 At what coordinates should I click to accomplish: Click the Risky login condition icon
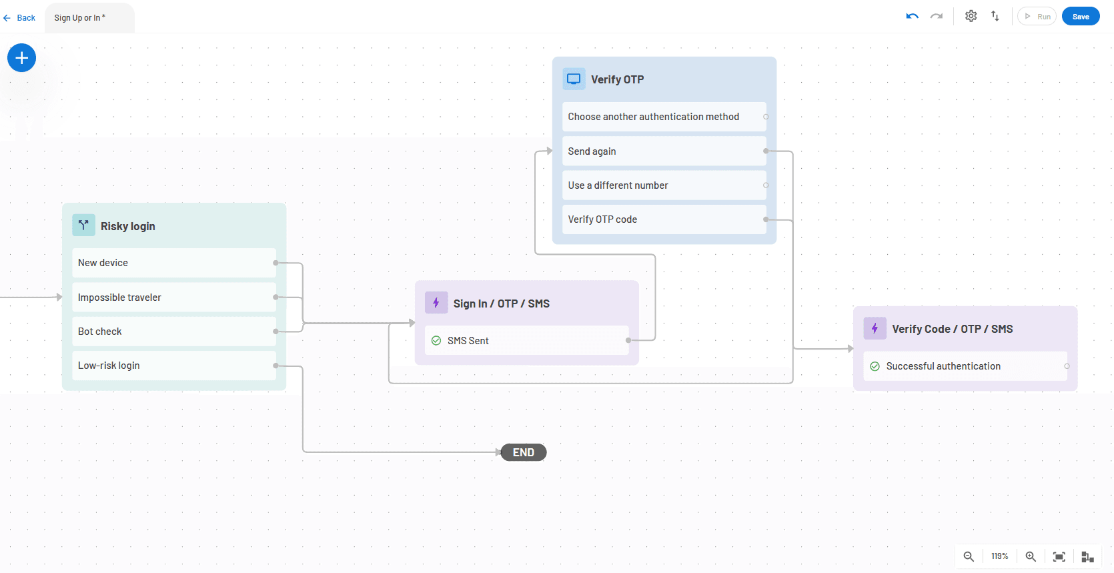pyautogui.click(x=83, y=225)
